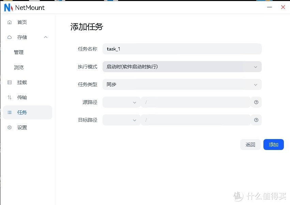Collapse the 存储 section chevron
The width and height of the screenshot is (290, 205).
46,37
